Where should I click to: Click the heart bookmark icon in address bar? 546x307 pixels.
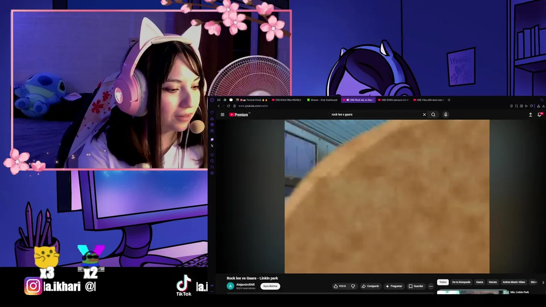(x=531, y=106)
